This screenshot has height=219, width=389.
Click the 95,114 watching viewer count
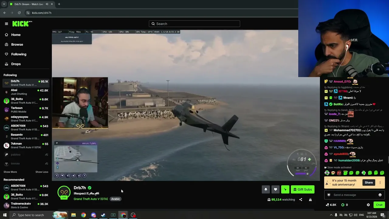[281, 200]
